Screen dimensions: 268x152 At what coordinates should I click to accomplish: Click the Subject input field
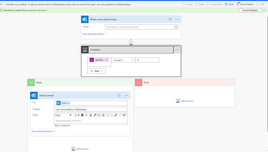[x=91, y=109]
